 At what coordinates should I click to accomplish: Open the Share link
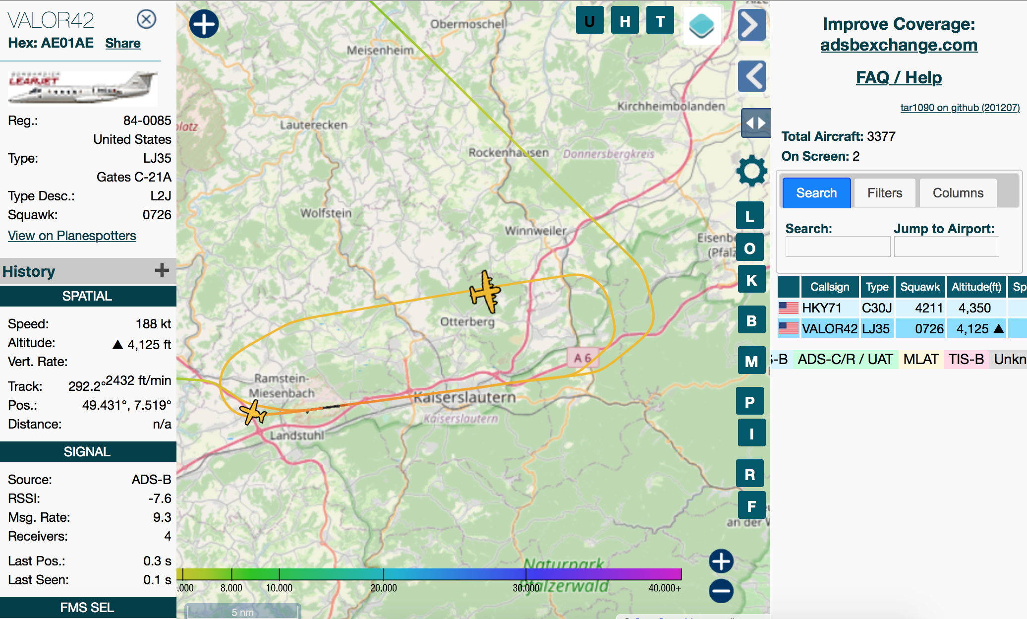pyautogui.click(x=122, y=43)
